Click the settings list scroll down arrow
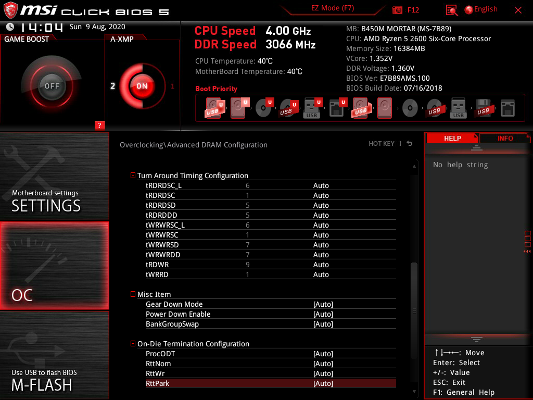 click(414, 392)
